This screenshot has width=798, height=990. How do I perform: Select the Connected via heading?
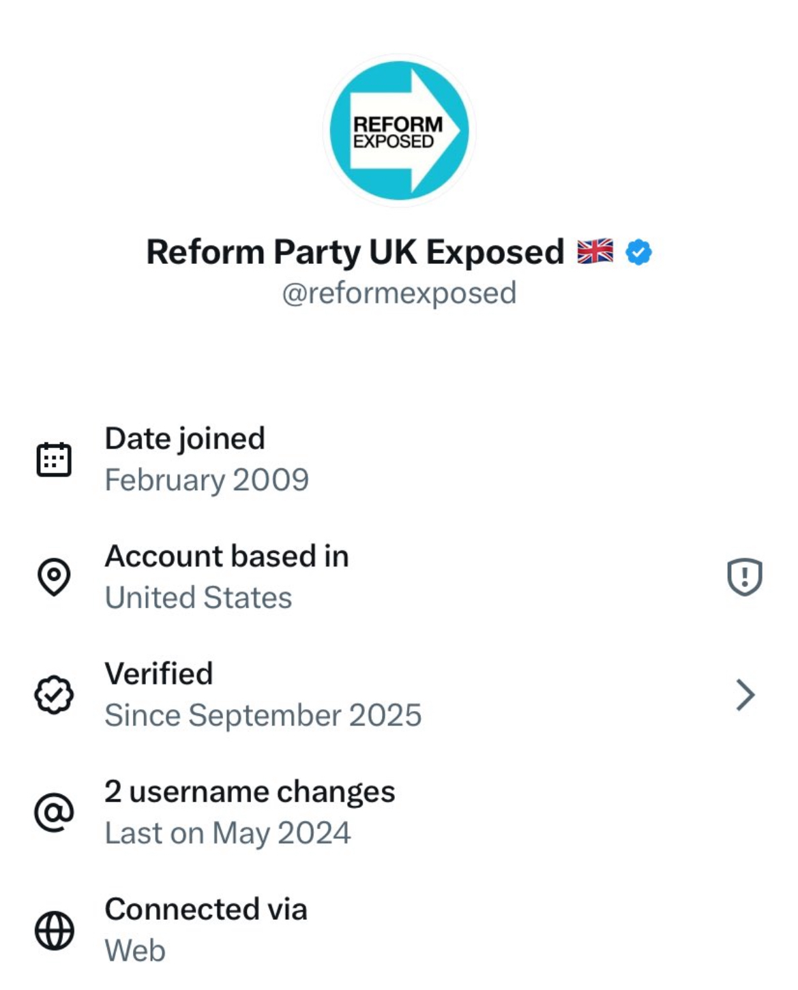206,910
